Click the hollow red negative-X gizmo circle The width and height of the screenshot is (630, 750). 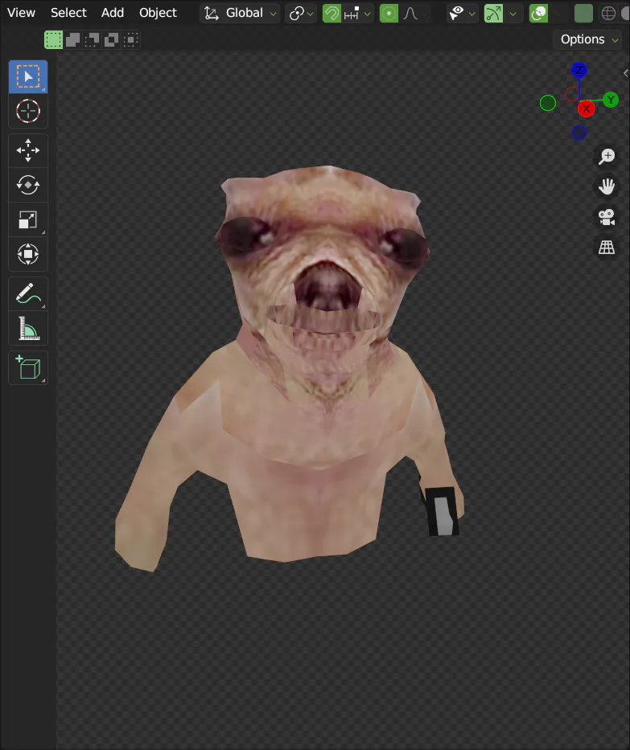[571, 94]
